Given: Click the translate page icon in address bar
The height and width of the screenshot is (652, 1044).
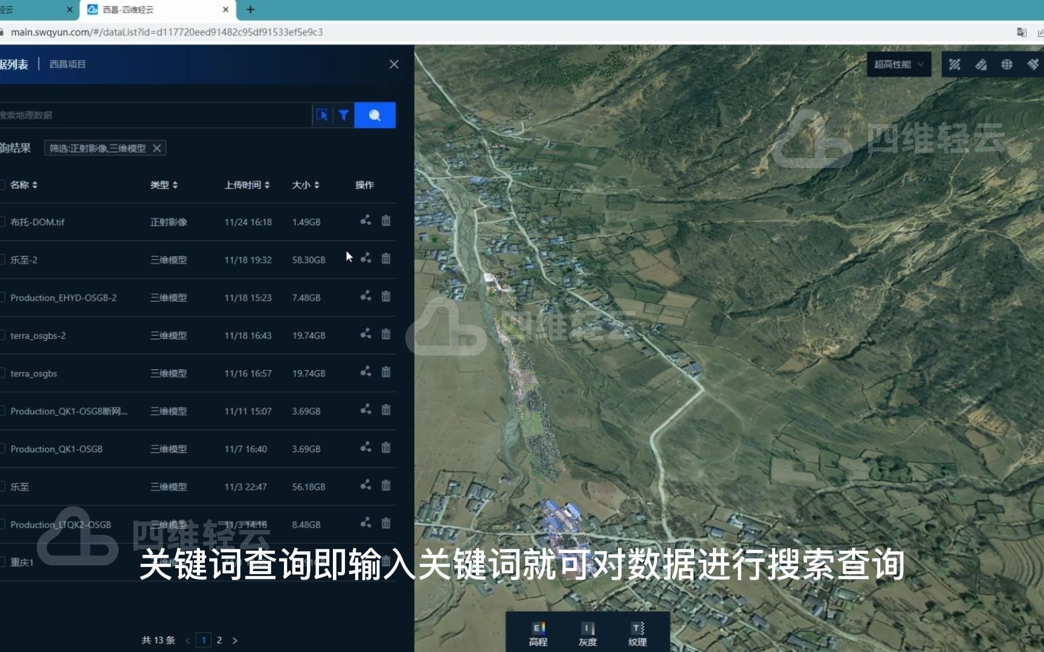Looking at the screenshot, I should click(x=1022, y=32).
